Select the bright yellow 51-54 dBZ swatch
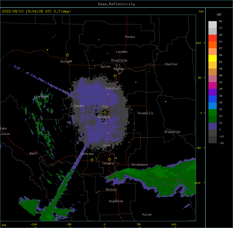Image resolution: width=233 pixels, height=228 pixels. (x=212, y=58)
